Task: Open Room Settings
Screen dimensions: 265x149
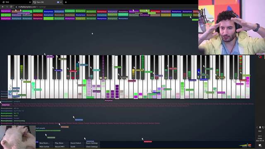Action: click(92, 143)
